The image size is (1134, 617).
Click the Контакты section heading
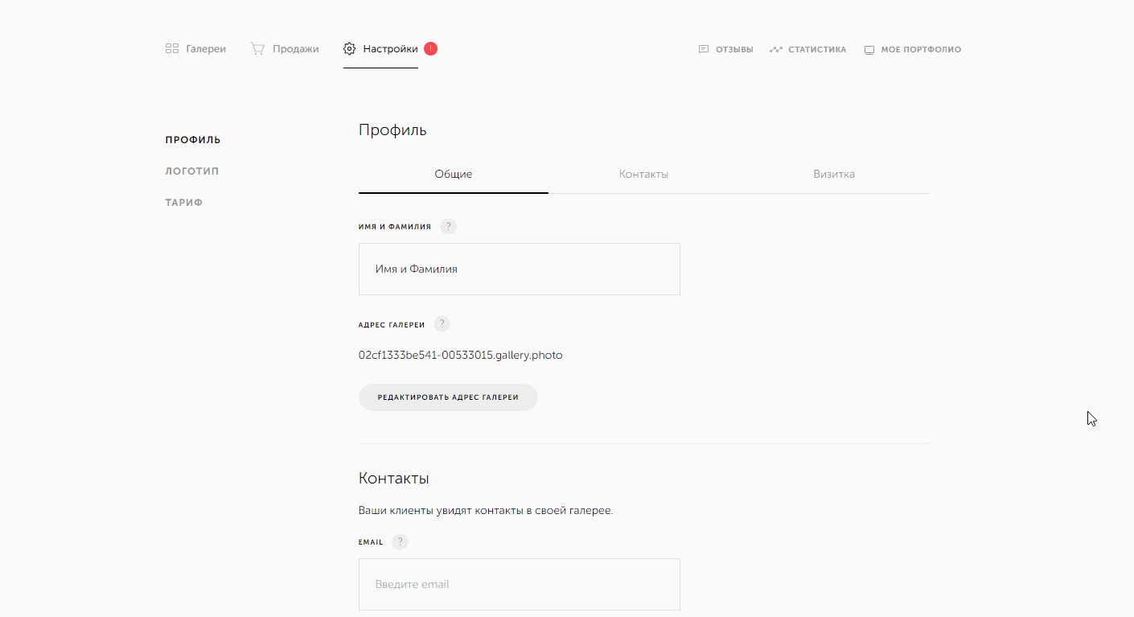(394, 479)
